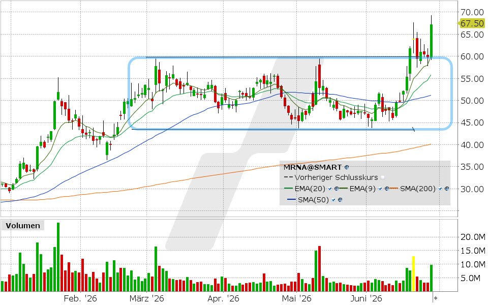The height and width of the screenshot is (305, 488).
Task: Click the Mai '26 date axis label
Action: pyautogui.click(x=296, y=298)
